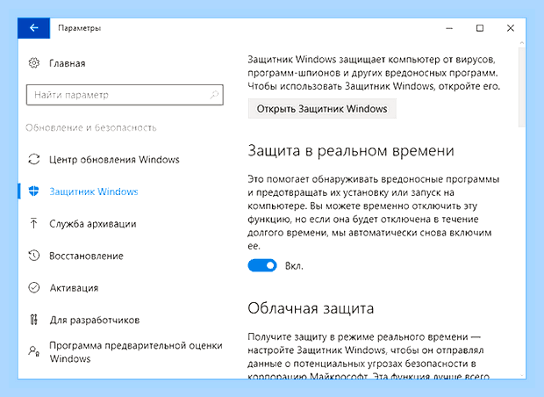Image resolution: width=544 pixels, height=397 pixels.
Task: Click Облачная защита heading
Action: click(x=311, y=308)
